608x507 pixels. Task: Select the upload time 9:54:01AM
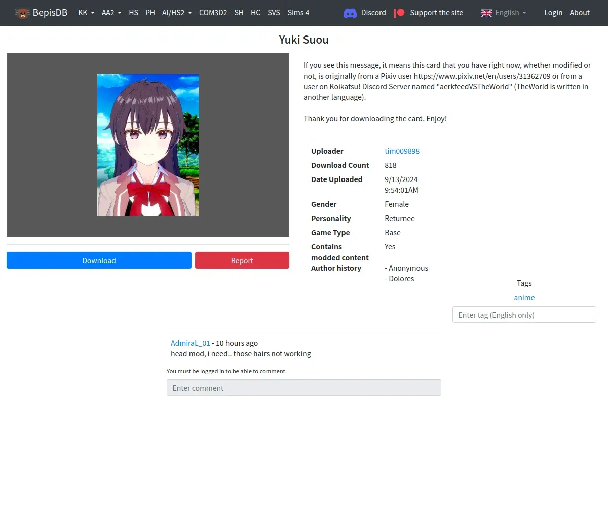(402, 190)
